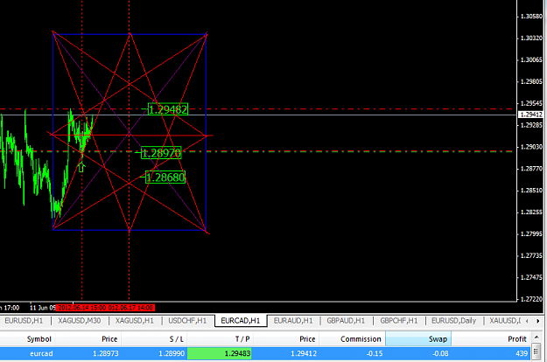The image size is (547, 362).
Task: Select the XAGUSD,H1 chart tab
Action: tap(134, 321)
